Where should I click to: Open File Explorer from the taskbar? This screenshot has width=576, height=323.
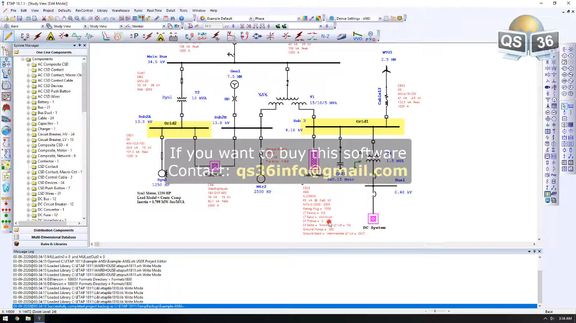click(x=28, y=318)
